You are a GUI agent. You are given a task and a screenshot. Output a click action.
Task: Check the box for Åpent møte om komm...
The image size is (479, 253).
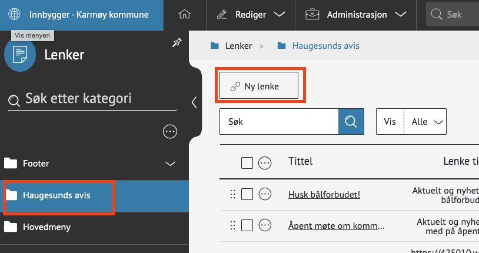[x=247, y=225]
